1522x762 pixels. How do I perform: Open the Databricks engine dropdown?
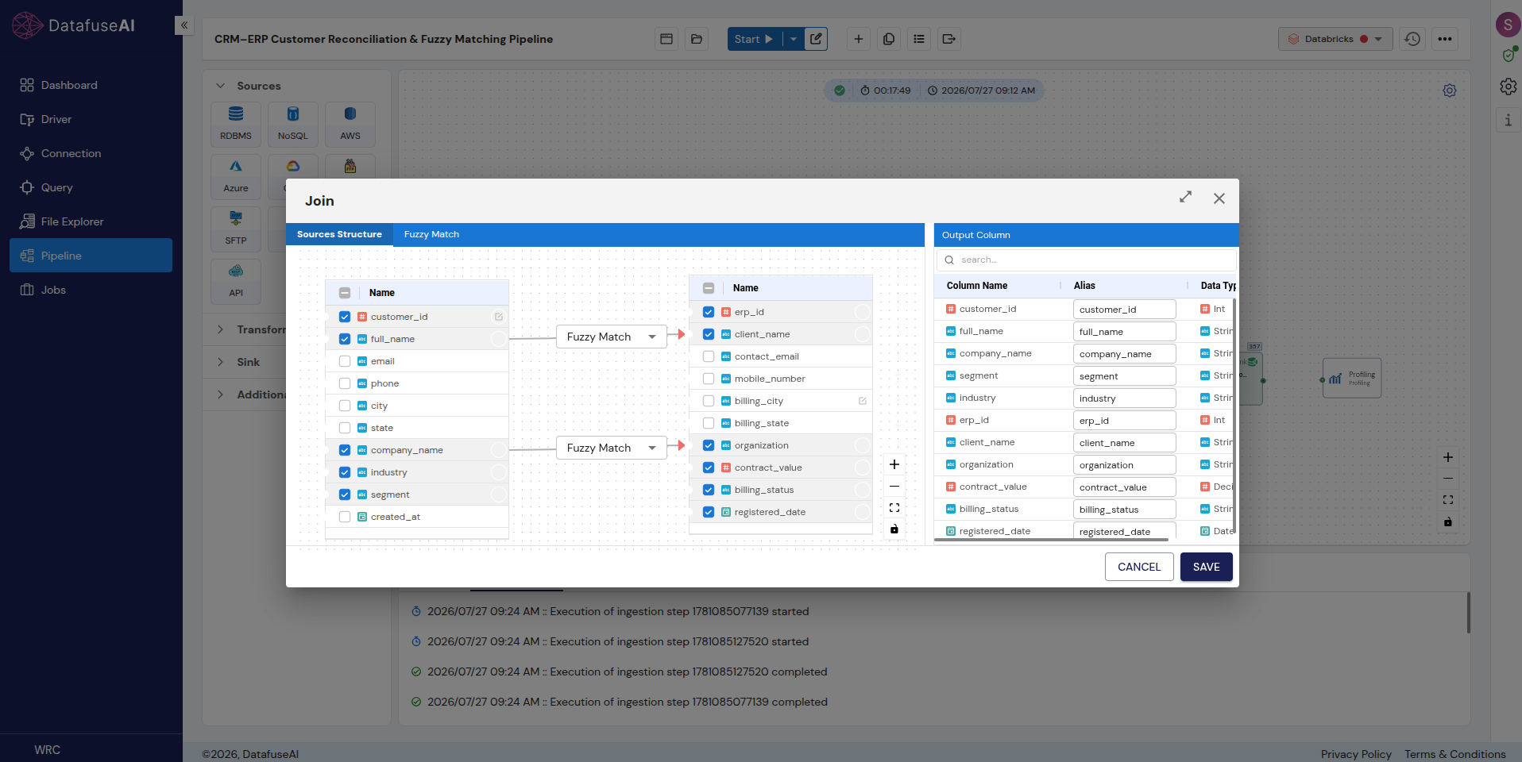click(1335, 39)
